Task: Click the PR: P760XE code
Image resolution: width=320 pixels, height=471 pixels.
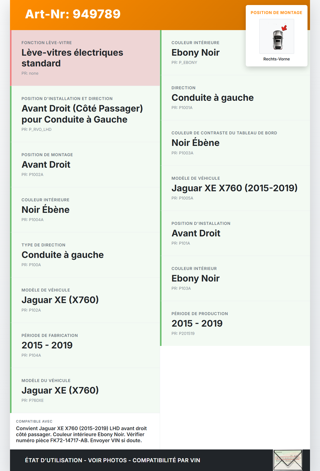Action: 32,401
